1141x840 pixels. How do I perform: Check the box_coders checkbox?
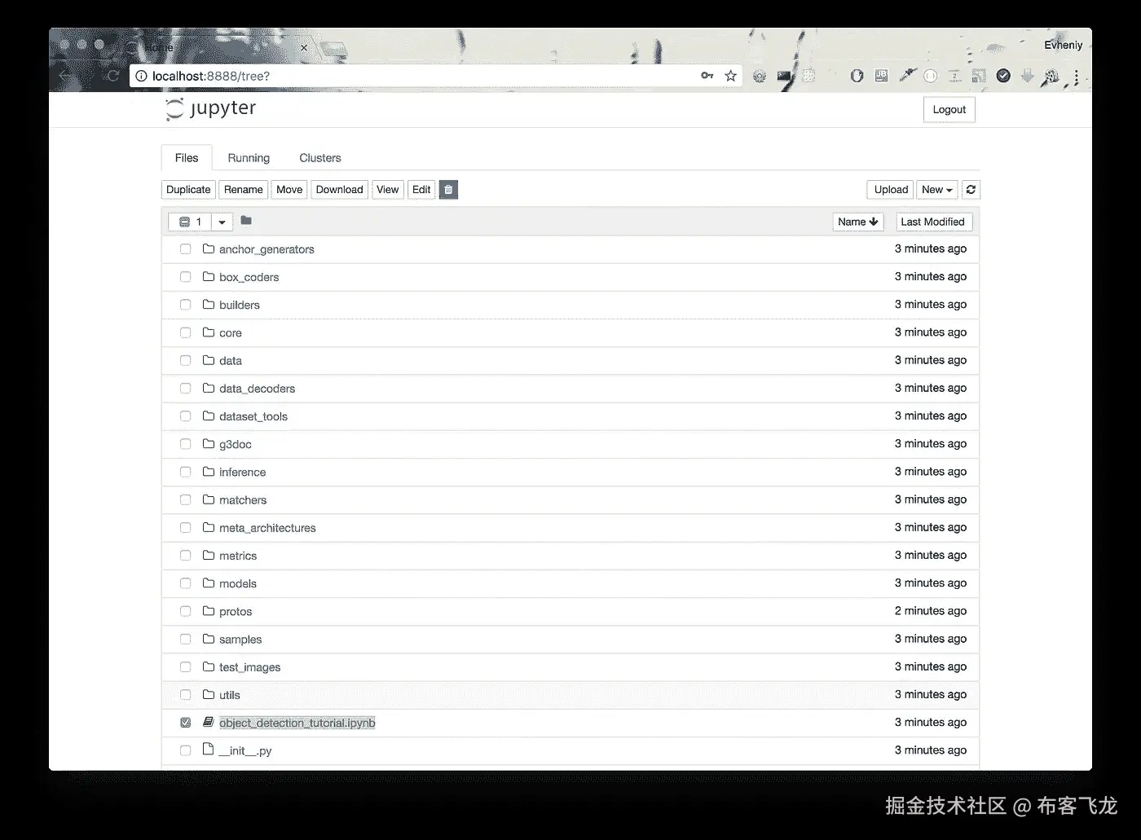tap(186, 277)
